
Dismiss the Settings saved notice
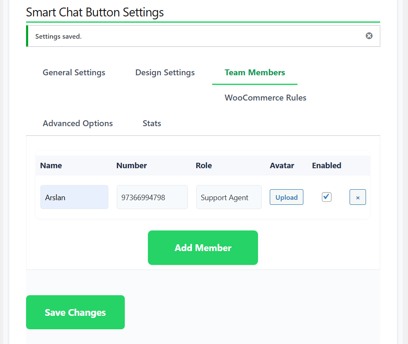[369, 36]
